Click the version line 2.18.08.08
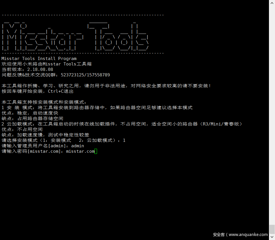 (x=27, y=69)
